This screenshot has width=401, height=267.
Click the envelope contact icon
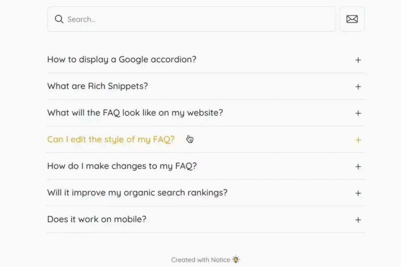click(352, 19)
